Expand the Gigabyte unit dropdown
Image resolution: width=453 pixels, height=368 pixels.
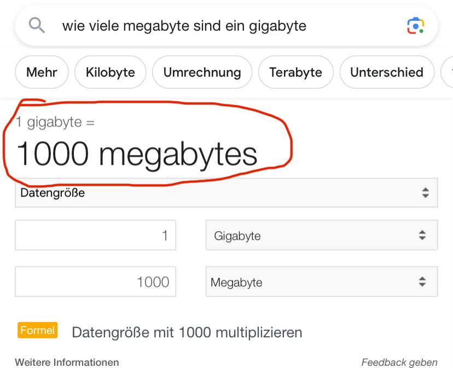click(x=321, y=235)
